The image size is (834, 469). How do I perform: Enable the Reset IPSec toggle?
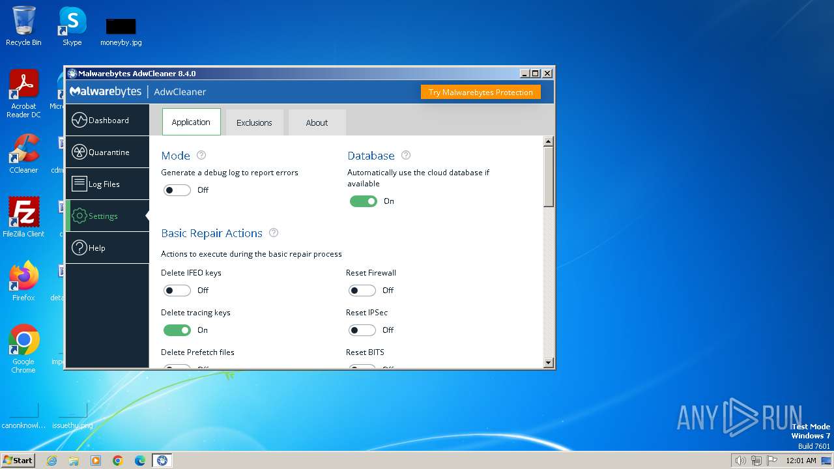pyautogui.click(x=362, y=330)
